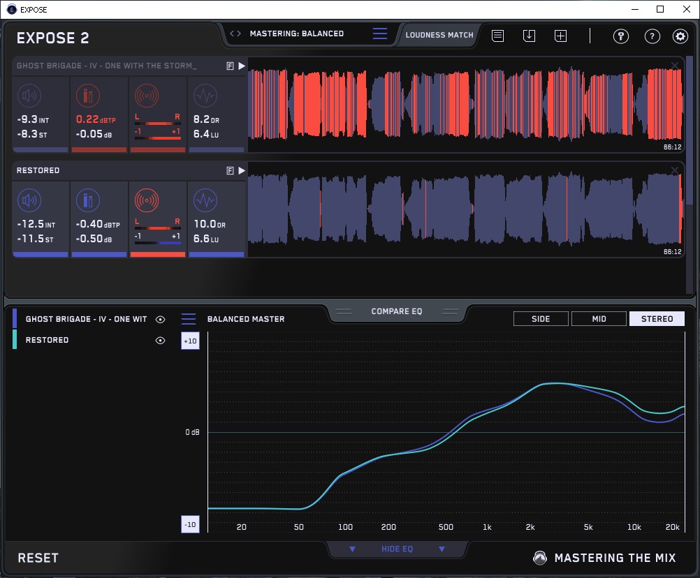Toggle the Ghost Brigade EQ curve visibility eye
This screenshot has height=578, width=700.
tap(160, 319)
